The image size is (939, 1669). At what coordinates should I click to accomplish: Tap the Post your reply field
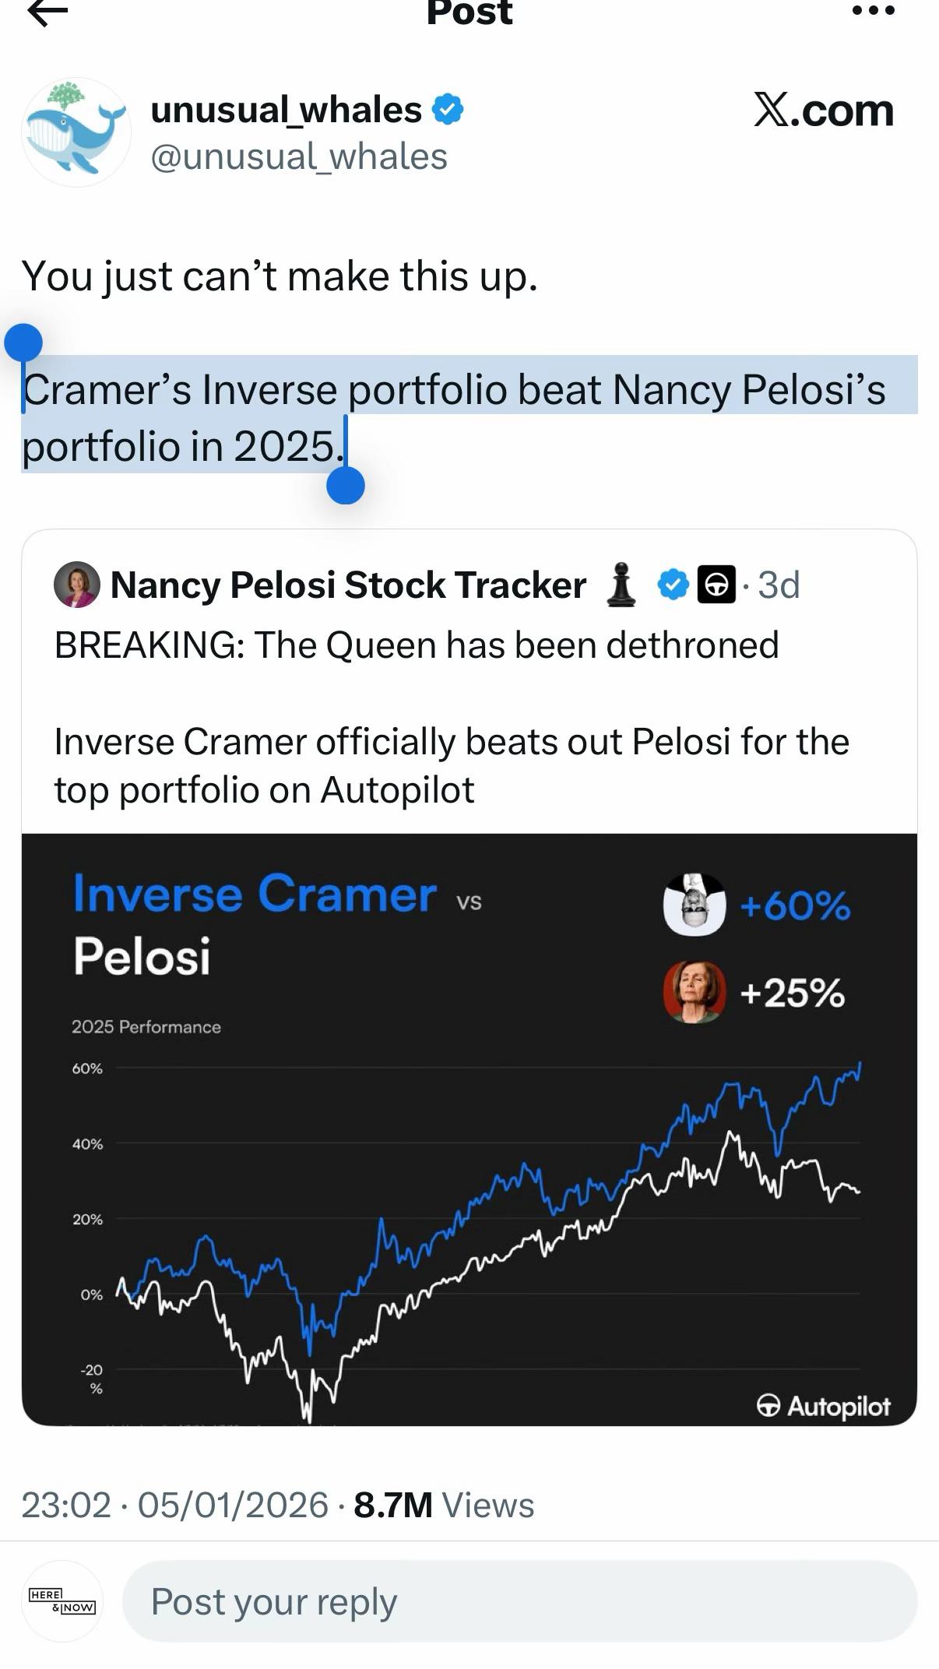tap(519, 1601)
